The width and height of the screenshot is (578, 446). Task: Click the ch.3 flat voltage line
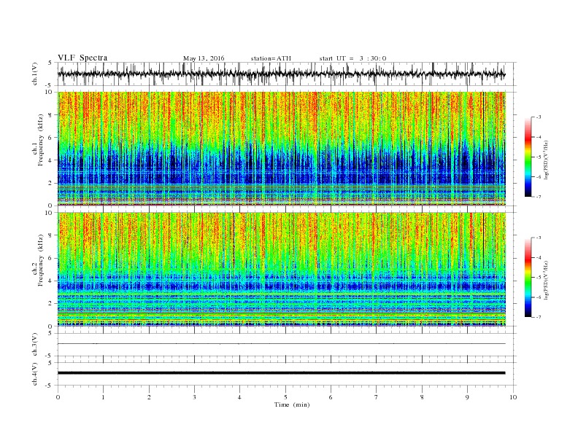(x=281, y=344)
